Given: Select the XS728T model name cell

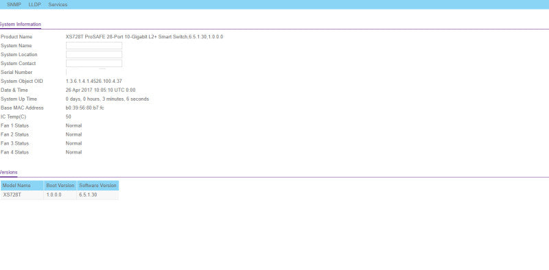Looking at the screenshot, I should pyautogui.click(x=22, y=195).
